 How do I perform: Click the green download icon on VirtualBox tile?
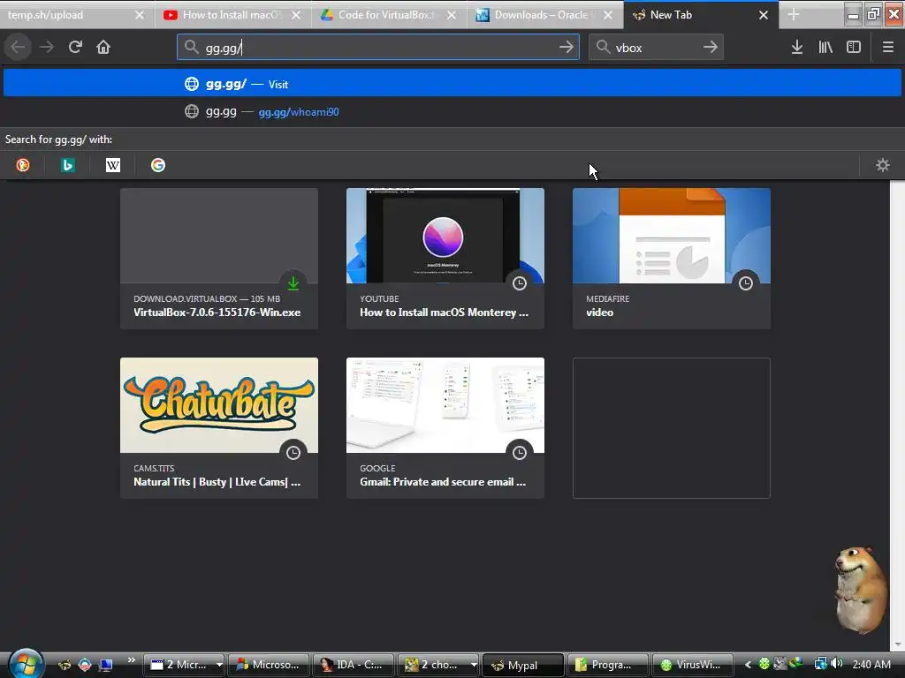point(293,283)
